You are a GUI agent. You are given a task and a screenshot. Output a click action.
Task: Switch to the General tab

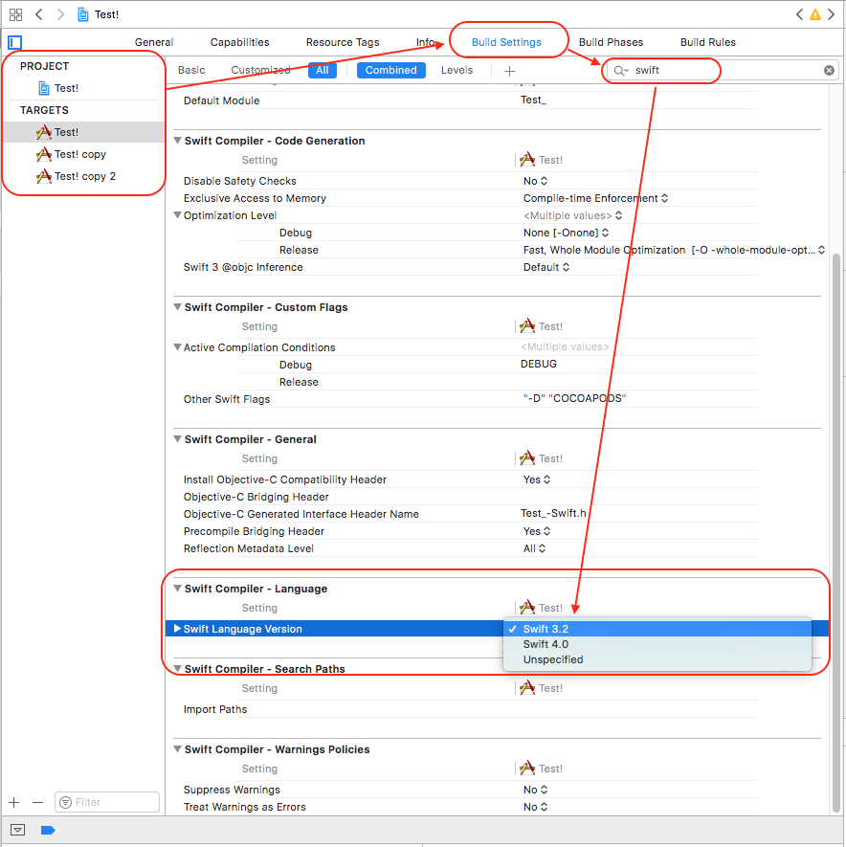pos(154,42)
